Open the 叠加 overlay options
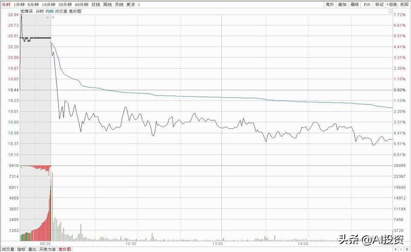 (x=342, y=4)
